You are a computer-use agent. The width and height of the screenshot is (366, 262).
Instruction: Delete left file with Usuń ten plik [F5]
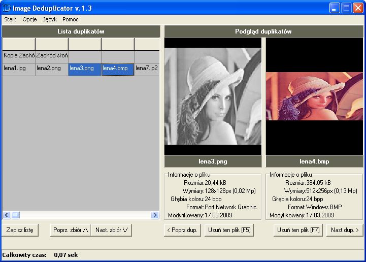click(x=229, y=230)
